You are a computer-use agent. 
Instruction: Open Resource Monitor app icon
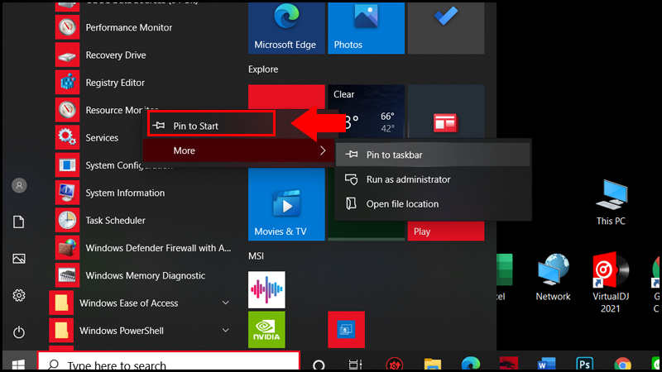click(67, 110)
